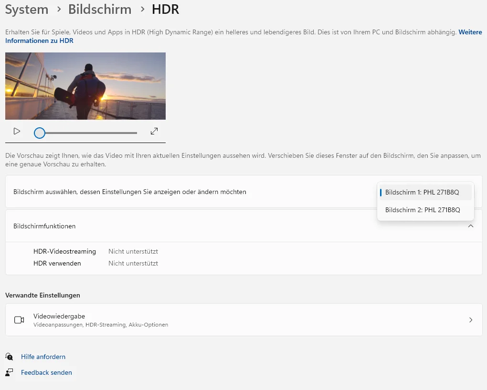
Task: Click Nicht unterstützt next to HDR verwenden
Action: pos(133,263)
